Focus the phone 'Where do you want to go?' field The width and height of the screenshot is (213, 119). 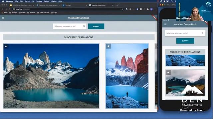coord(185,33)
